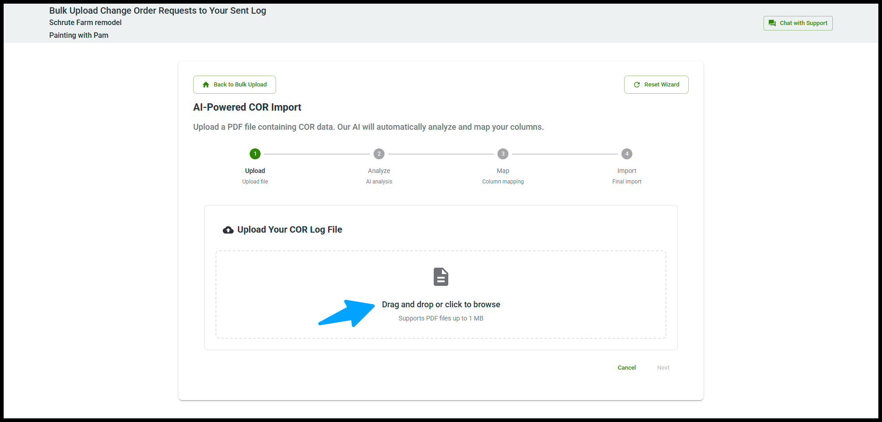Click the step 3 Map circle
Image resolution: width=882 pixels, height=422 pixels.
click(503, 154)
